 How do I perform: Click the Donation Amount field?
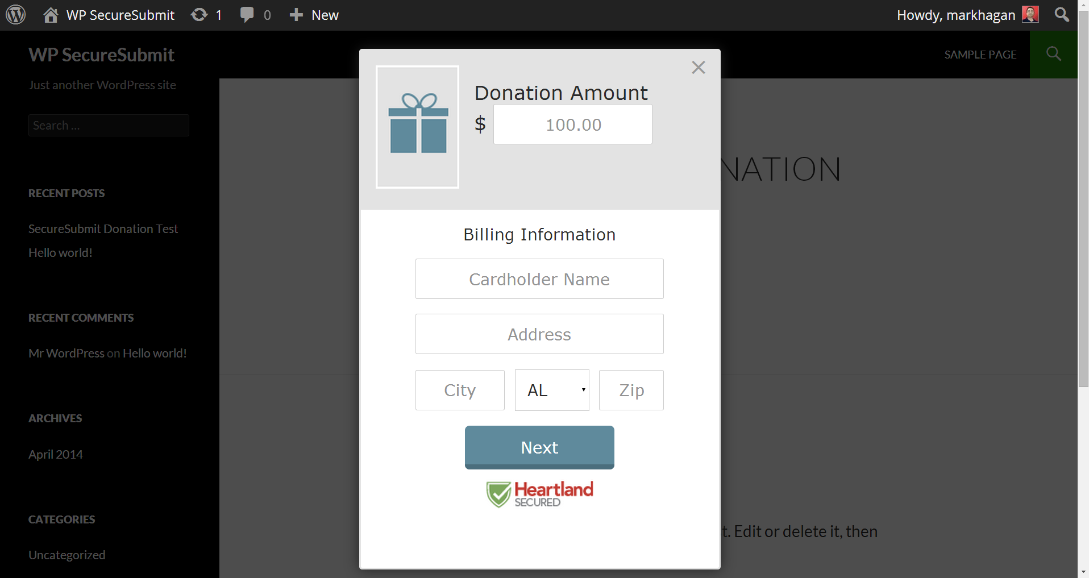point(573,124)
